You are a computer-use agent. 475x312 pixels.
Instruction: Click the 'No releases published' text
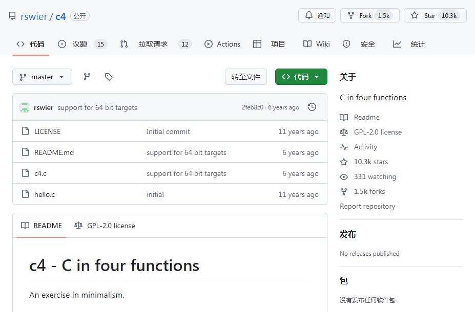coord(369,254)
